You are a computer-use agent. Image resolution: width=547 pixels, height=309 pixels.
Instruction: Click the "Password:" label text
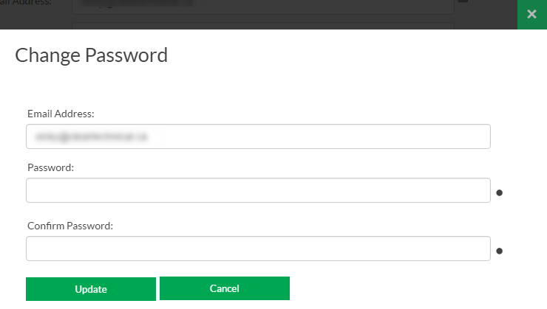[50, 167]
